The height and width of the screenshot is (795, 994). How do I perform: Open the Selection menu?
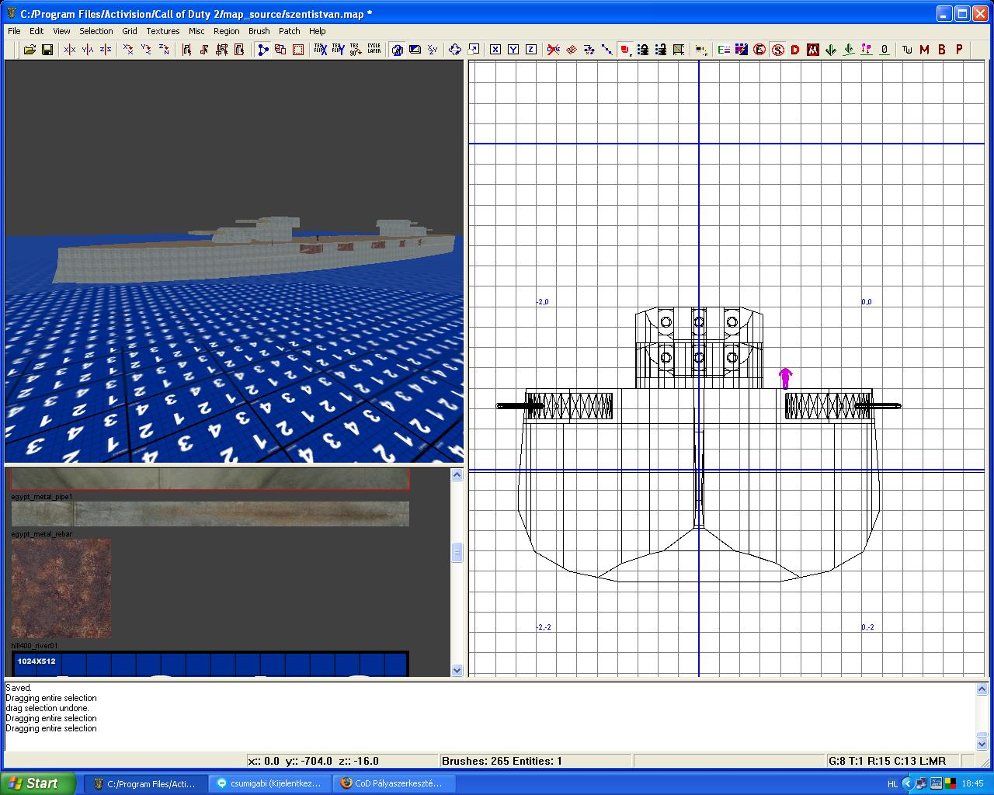click(96, 31)
